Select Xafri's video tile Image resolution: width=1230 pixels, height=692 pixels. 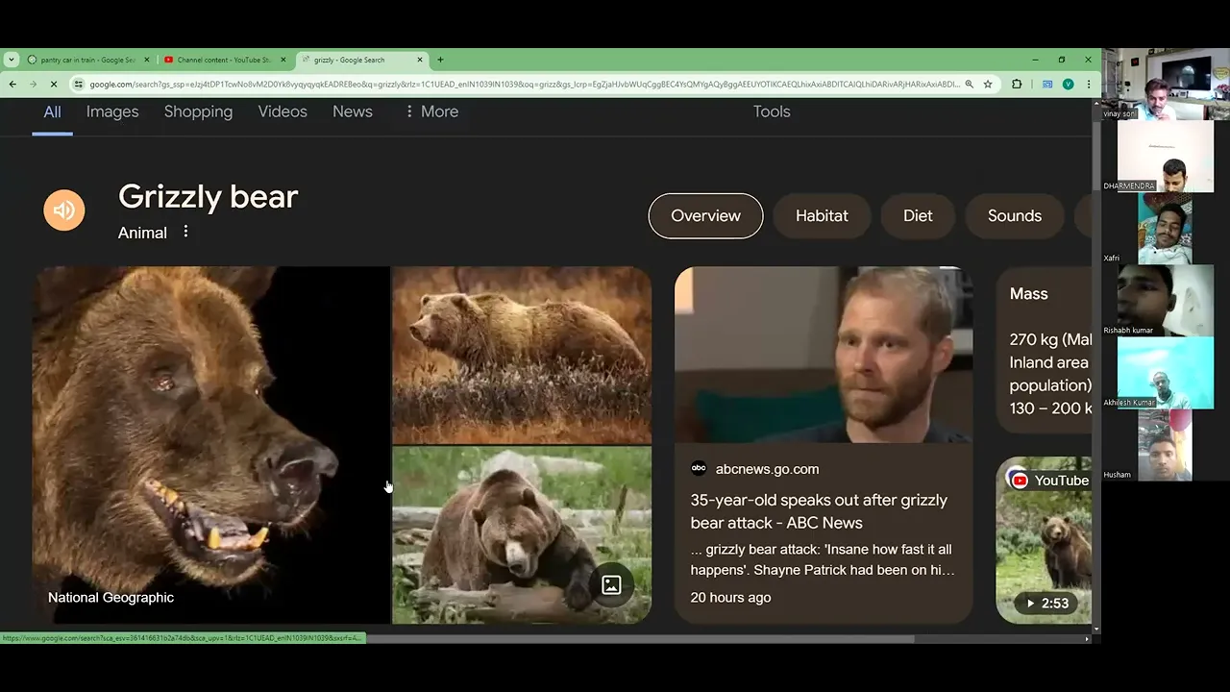(1166, 228)
